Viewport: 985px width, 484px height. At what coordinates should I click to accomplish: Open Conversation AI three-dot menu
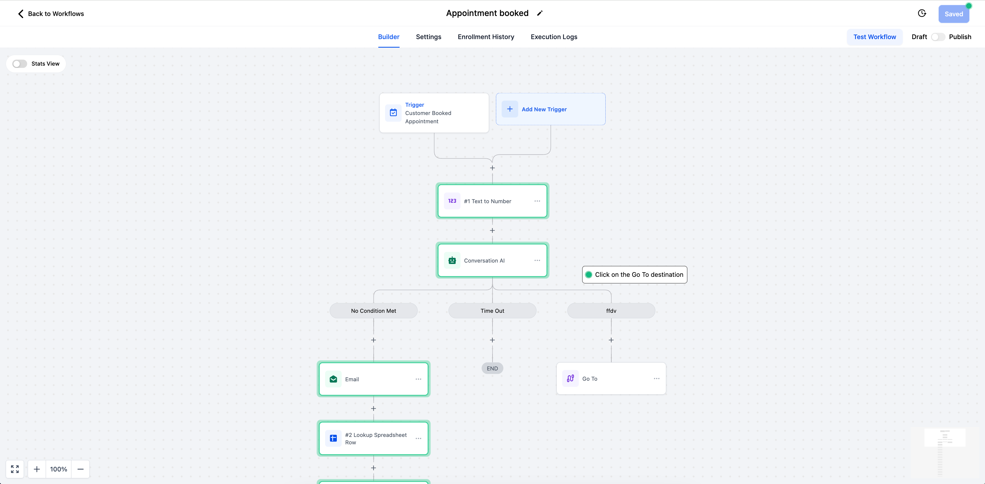pyautogui.click(x=537, y=261)
